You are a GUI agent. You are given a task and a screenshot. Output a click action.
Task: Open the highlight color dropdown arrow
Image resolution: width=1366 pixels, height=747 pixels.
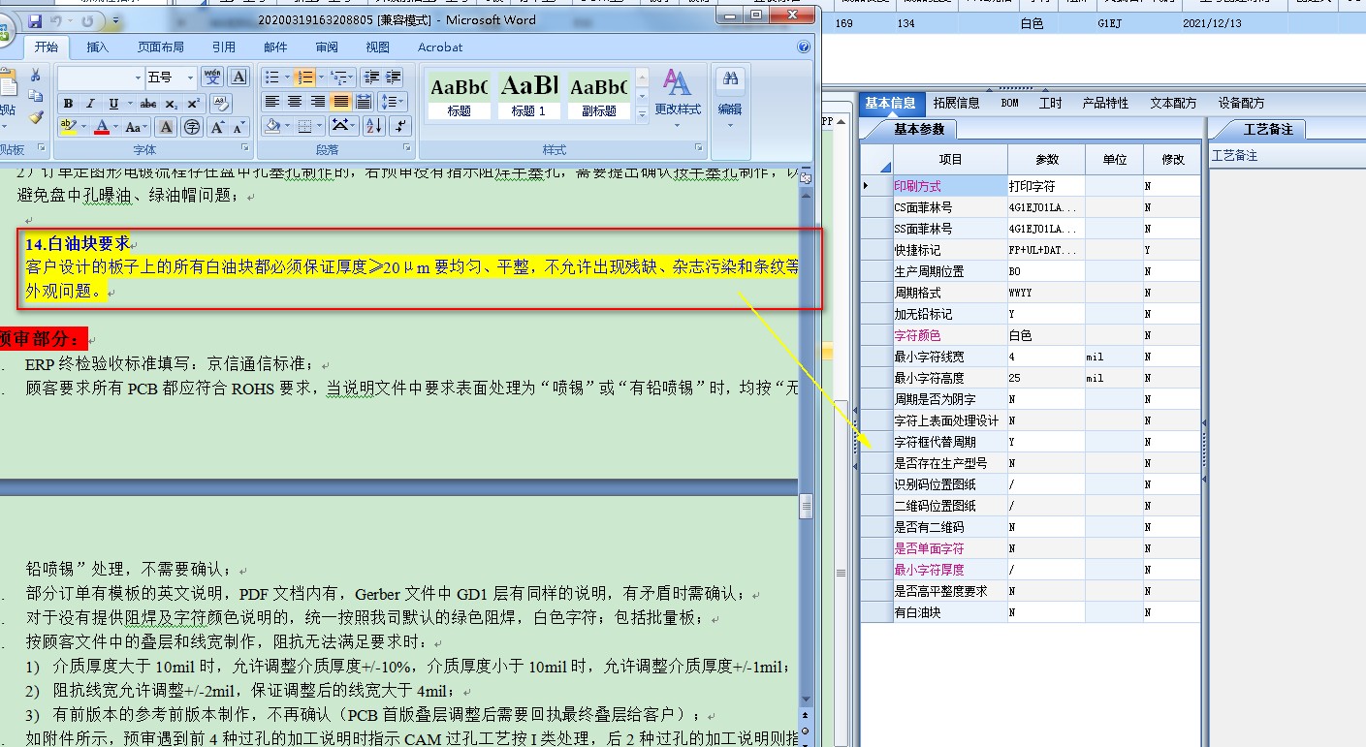[83, 127]
